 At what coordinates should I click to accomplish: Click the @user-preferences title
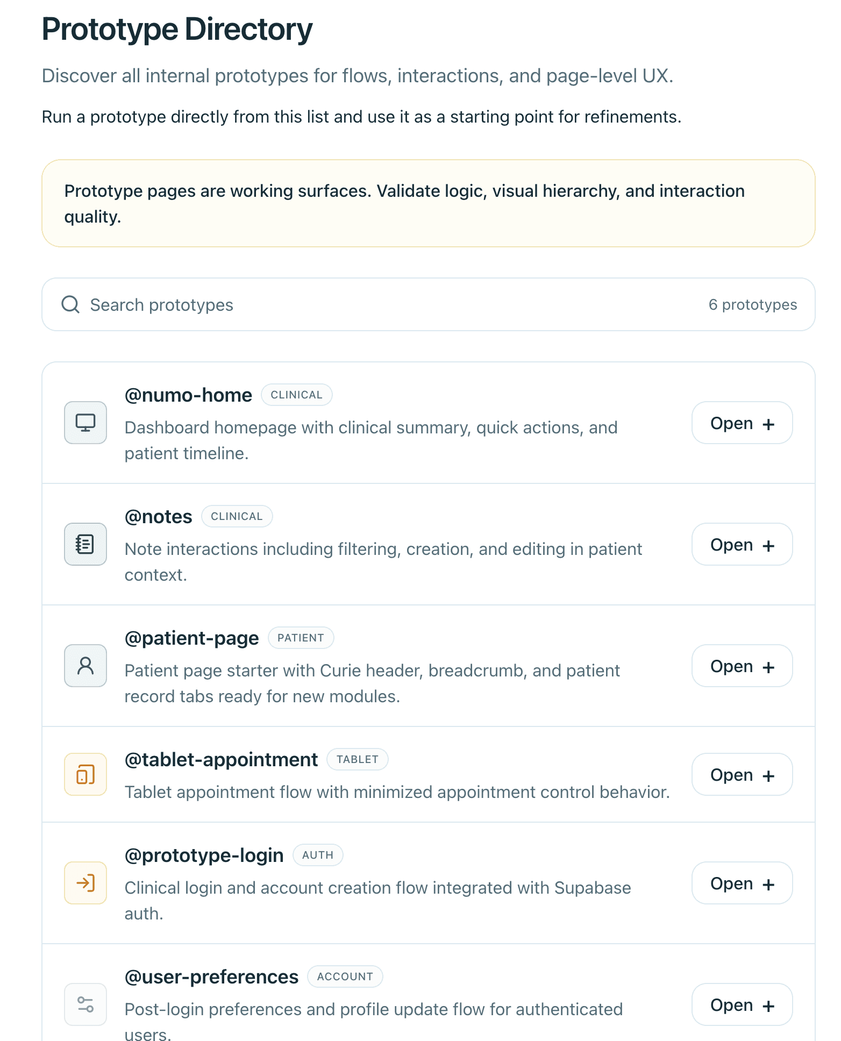point(211,977)
